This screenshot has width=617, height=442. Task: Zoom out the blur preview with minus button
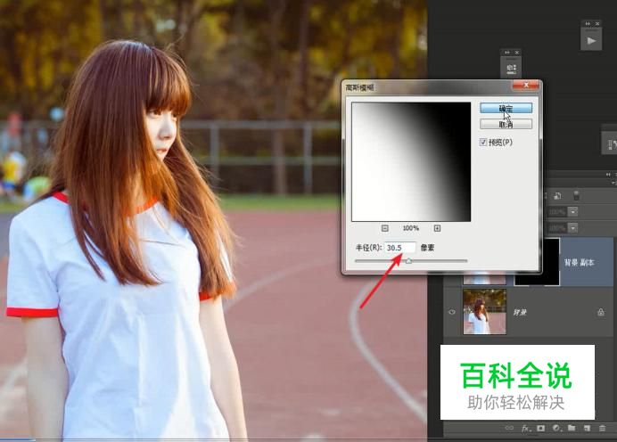click(385, 228)
